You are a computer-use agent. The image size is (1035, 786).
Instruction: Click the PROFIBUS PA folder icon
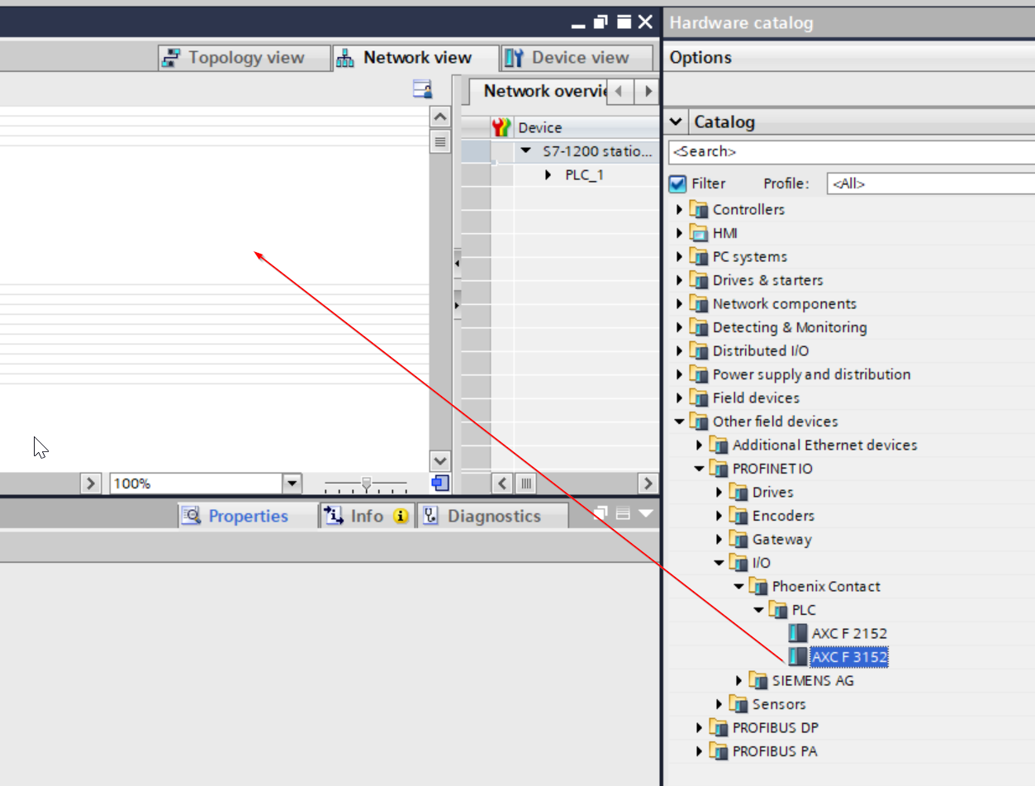(x=719, y=751)
